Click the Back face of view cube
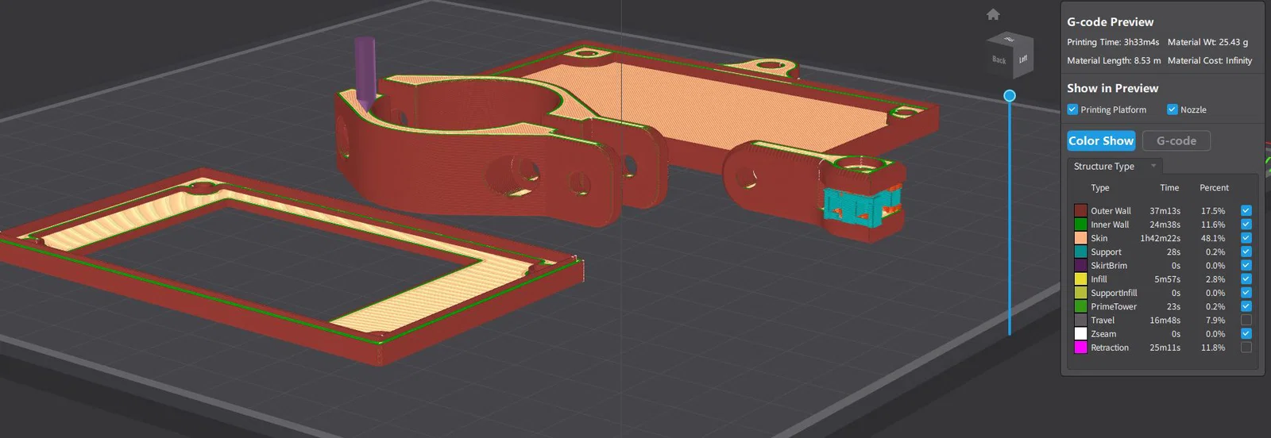The image size is (1271, 438). tap(999, 58)
